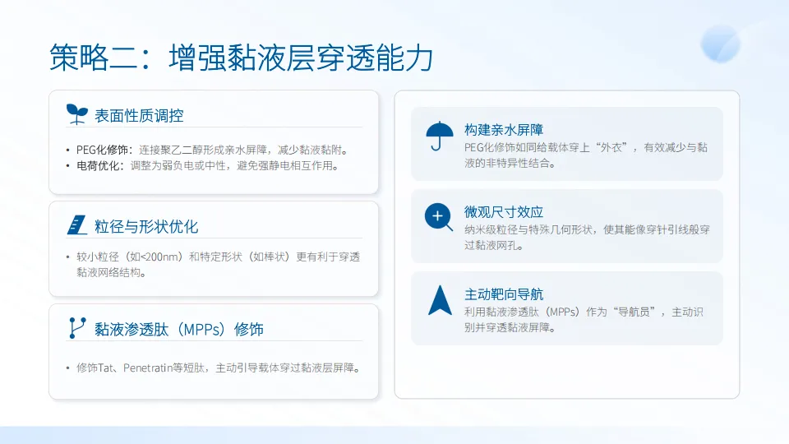The width and height of the screenshot is (789, 444).
Task: Click the sprout icon beside 表面性质调控
Action: point(77,114)
